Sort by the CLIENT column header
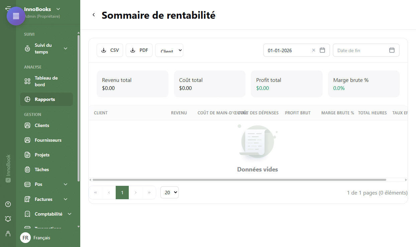Screen dimensions: 416x247 101,113
